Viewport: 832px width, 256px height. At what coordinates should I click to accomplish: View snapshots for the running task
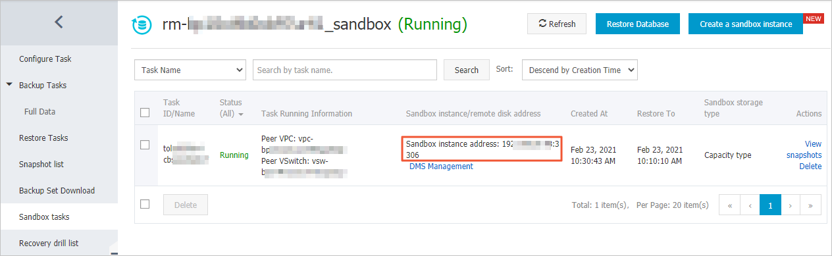click(804, 149)
